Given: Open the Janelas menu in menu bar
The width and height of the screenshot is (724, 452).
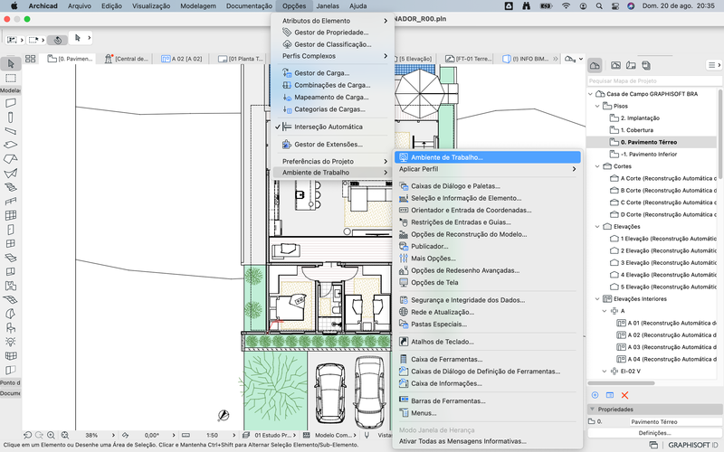Looking at the screenshot, I should (328, 5).
